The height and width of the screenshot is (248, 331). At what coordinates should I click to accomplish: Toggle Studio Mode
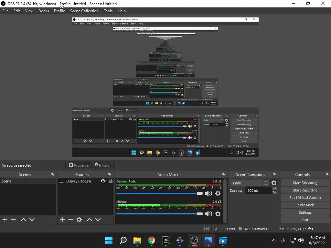(x=305, y=205)
